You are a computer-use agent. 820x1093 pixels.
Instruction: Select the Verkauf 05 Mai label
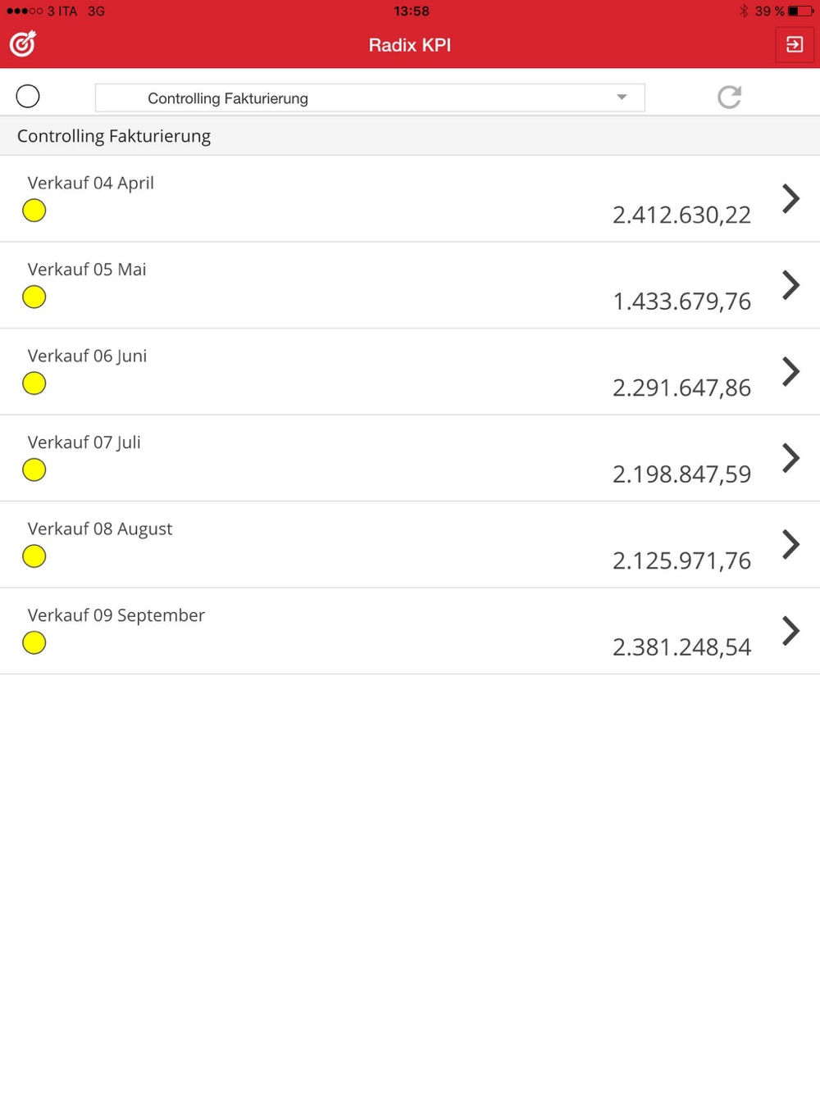click(87, 270)
